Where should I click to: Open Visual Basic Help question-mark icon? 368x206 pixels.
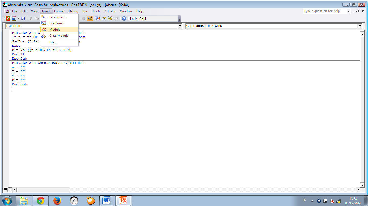pyautogui.click(x=124, y=19)
